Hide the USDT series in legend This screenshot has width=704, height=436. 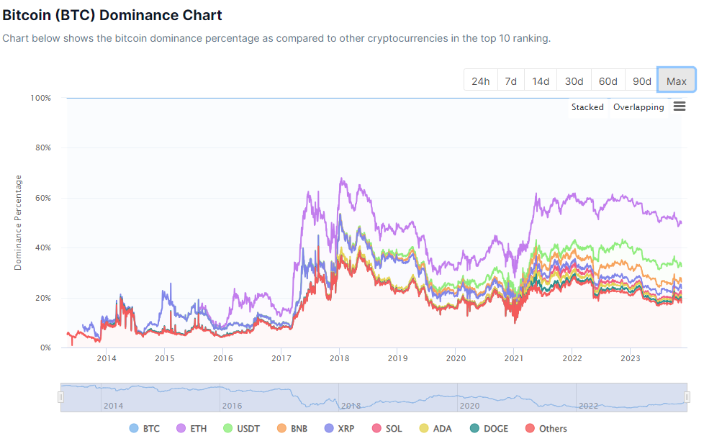point(230,429)
